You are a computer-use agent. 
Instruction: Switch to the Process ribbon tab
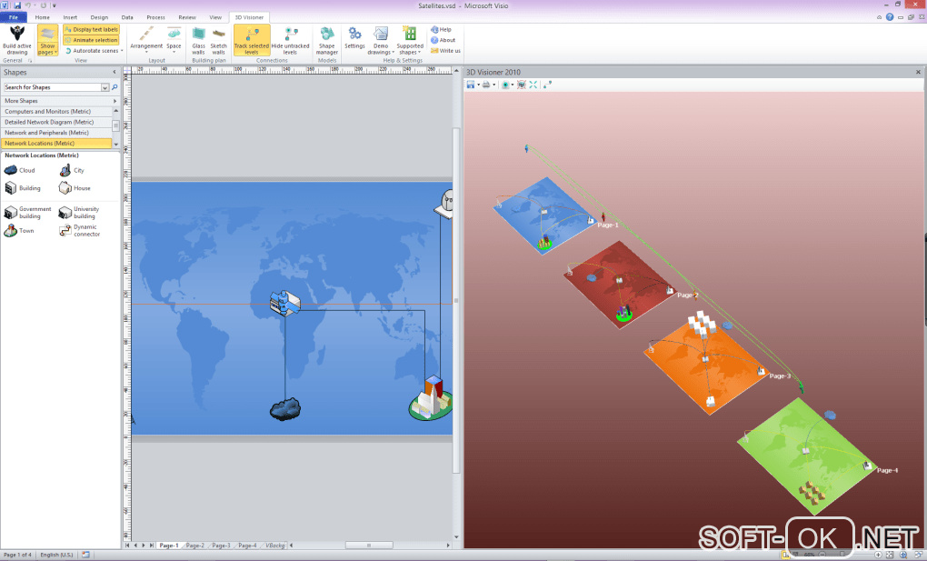pyautogui.click(x=155, y=17)
